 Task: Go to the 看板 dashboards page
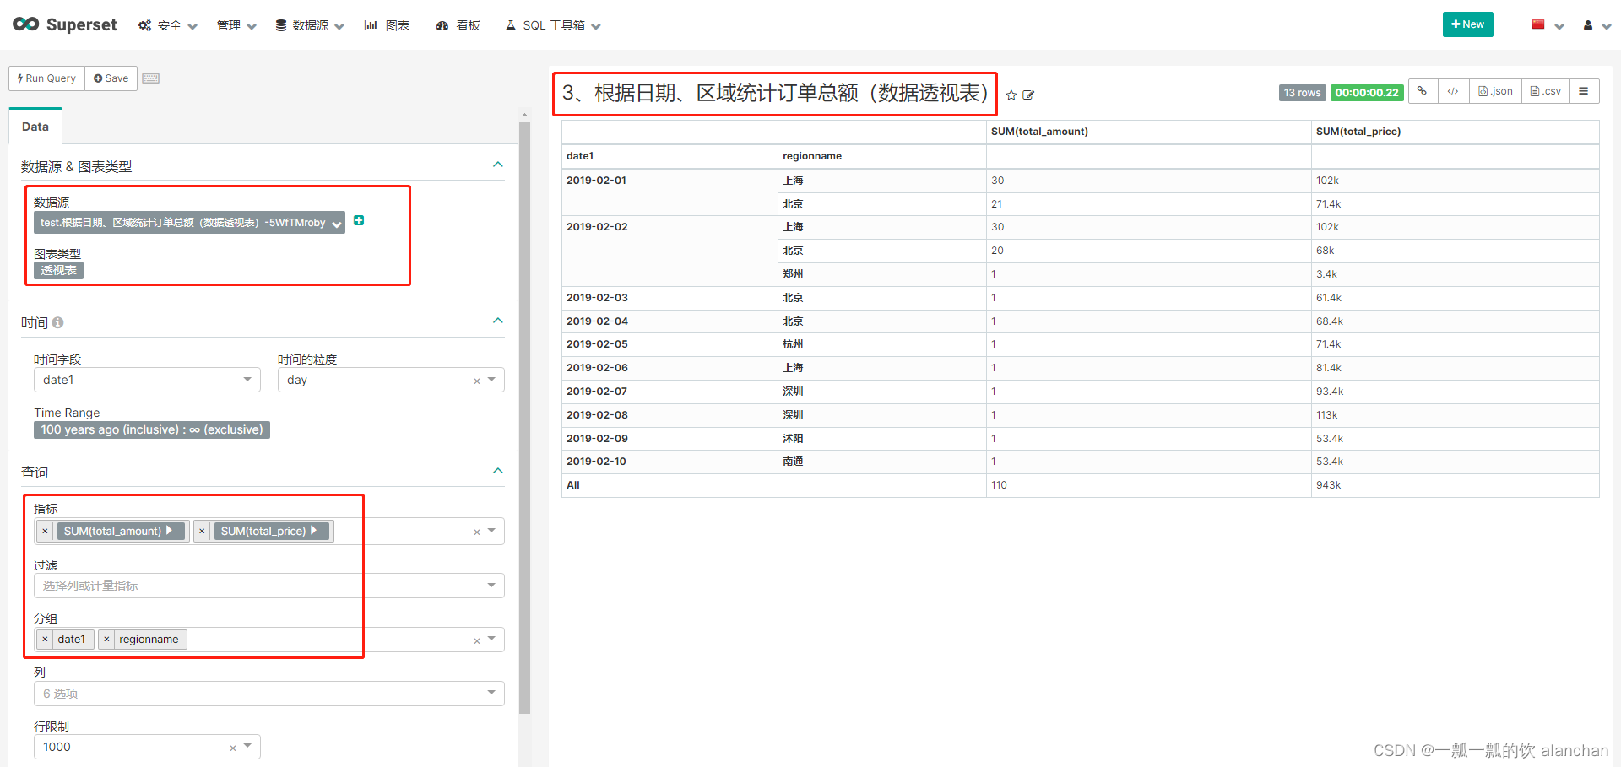coord(458,25)
